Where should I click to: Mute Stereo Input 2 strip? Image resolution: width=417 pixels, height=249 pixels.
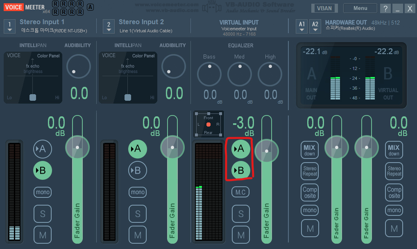138,235
